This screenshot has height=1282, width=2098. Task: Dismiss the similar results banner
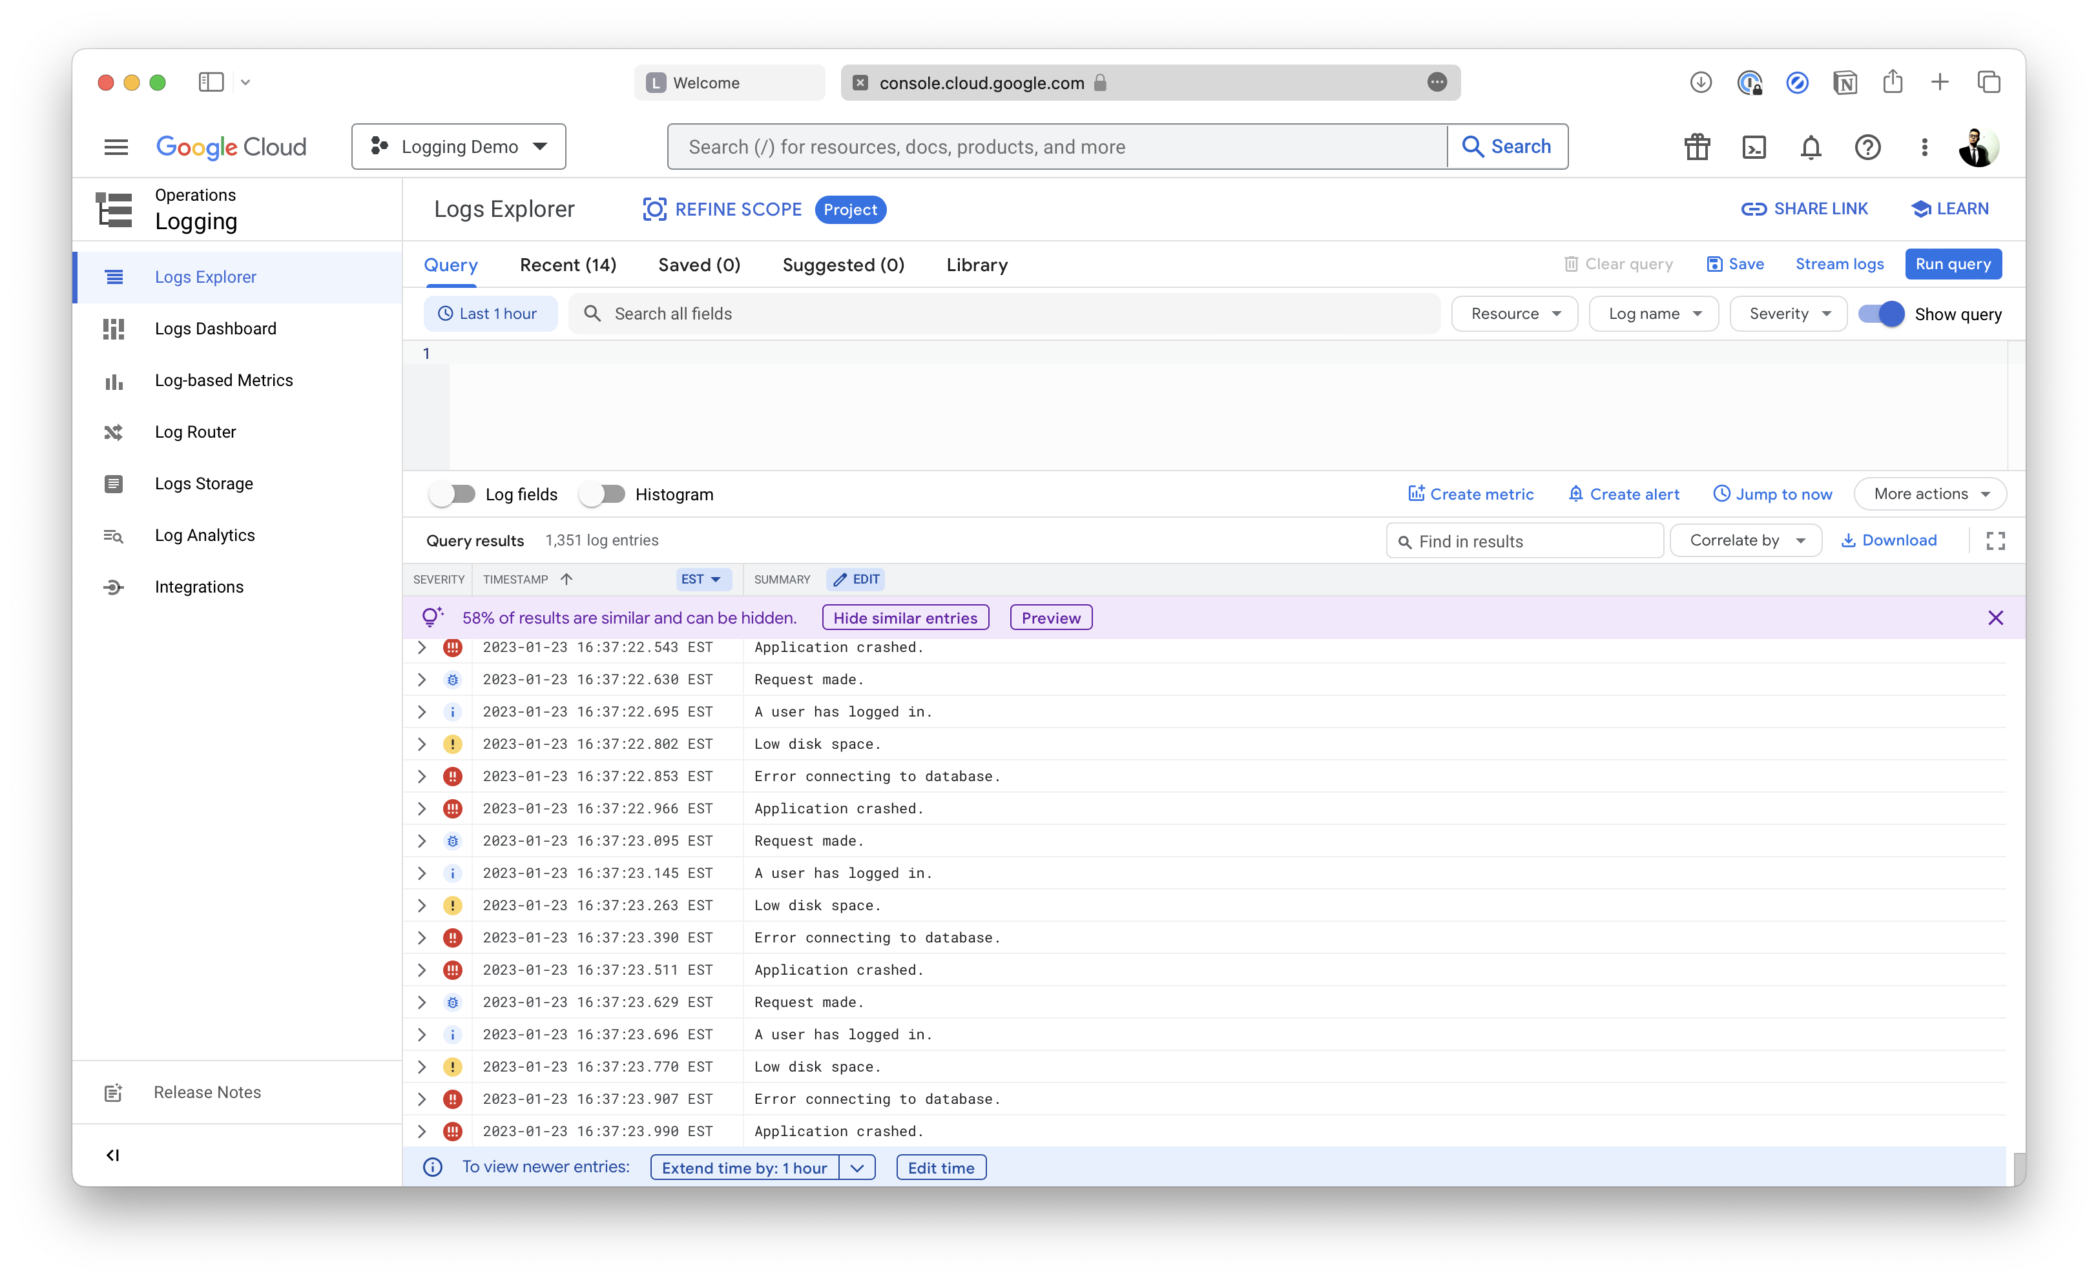click(1995, 618)
